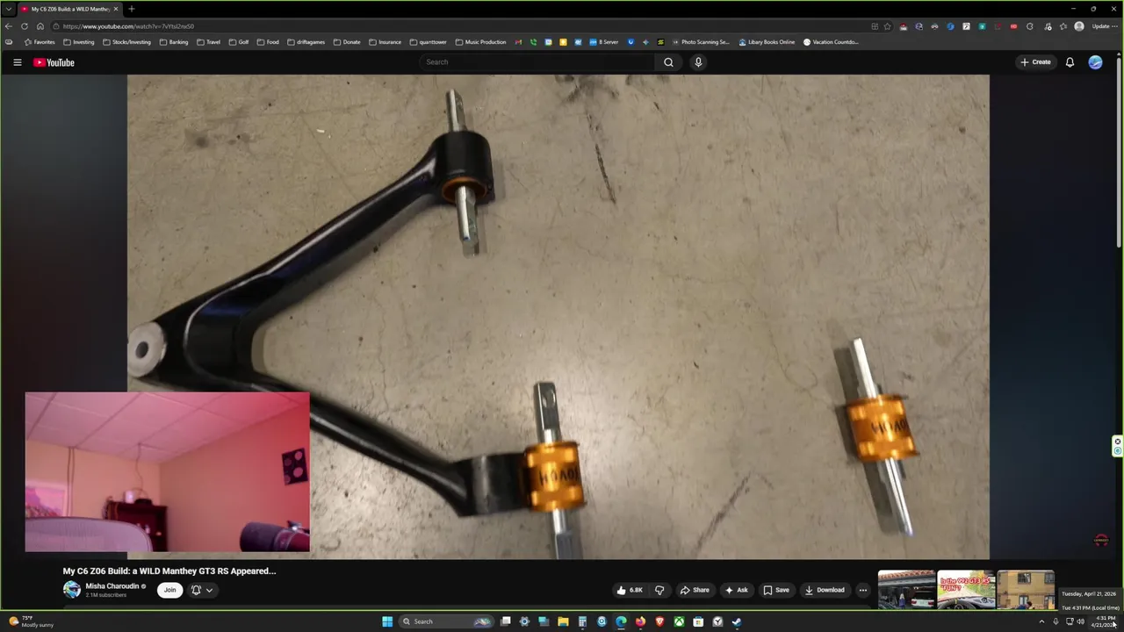Open the quanttower bookmark folder
1124x632 pixels.
[429, 42]
